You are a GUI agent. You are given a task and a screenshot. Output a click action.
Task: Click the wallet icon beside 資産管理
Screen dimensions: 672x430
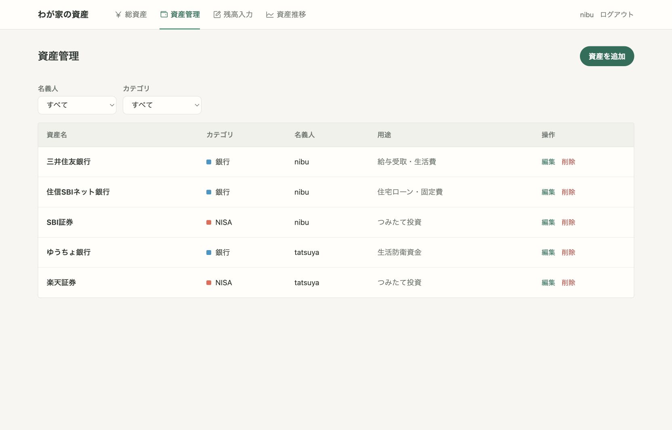(x=164, y=15)
